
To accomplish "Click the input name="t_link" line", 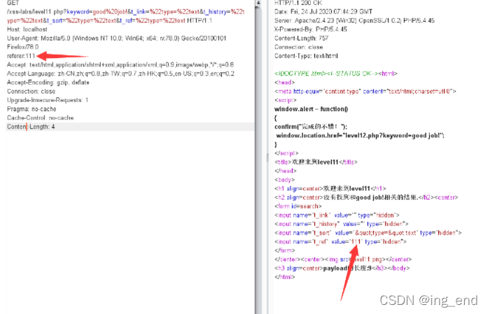I will pyautogui.click(x=337, y=215).
